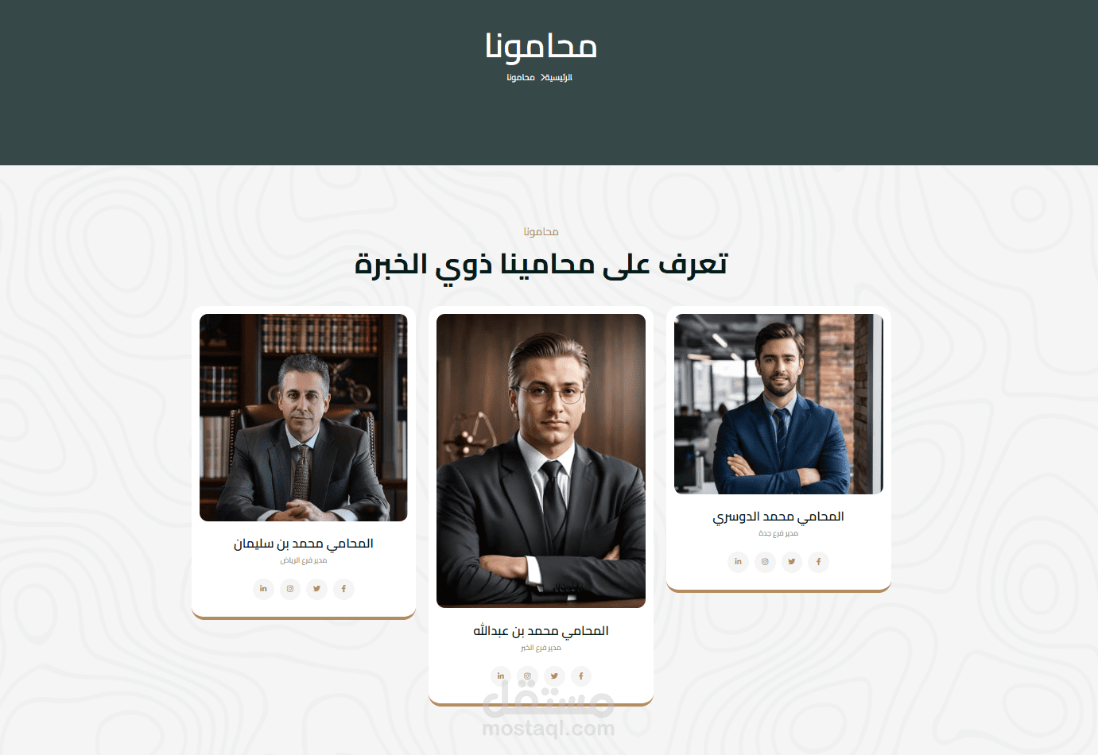This screenshot has width=1098, height=755.
Task: Open LinkedIn icon for المحامي محمد بن سليمان
Action: point(263,589)
